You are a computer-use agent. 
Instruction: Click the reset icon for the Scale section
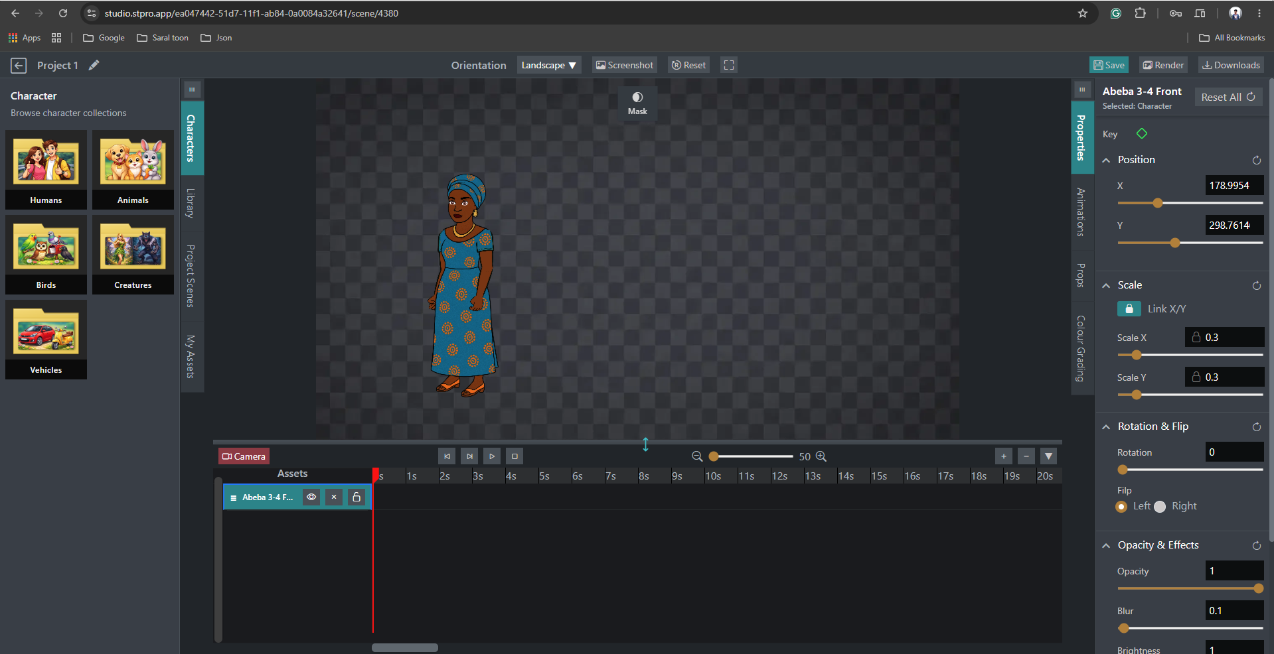click(1257, 286)
